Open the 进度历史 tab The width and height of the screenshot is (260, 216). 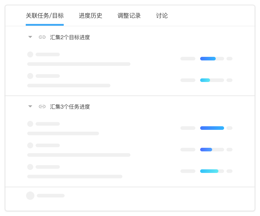click(x=91, y=16)
